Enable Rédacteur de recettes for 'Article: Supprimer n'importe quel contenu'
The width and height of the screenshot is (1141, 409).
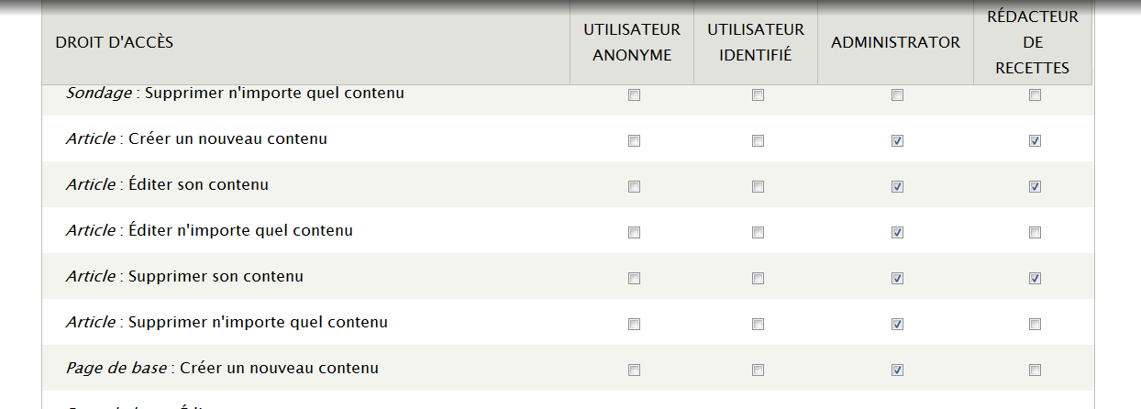click(x=1035, y=325)
